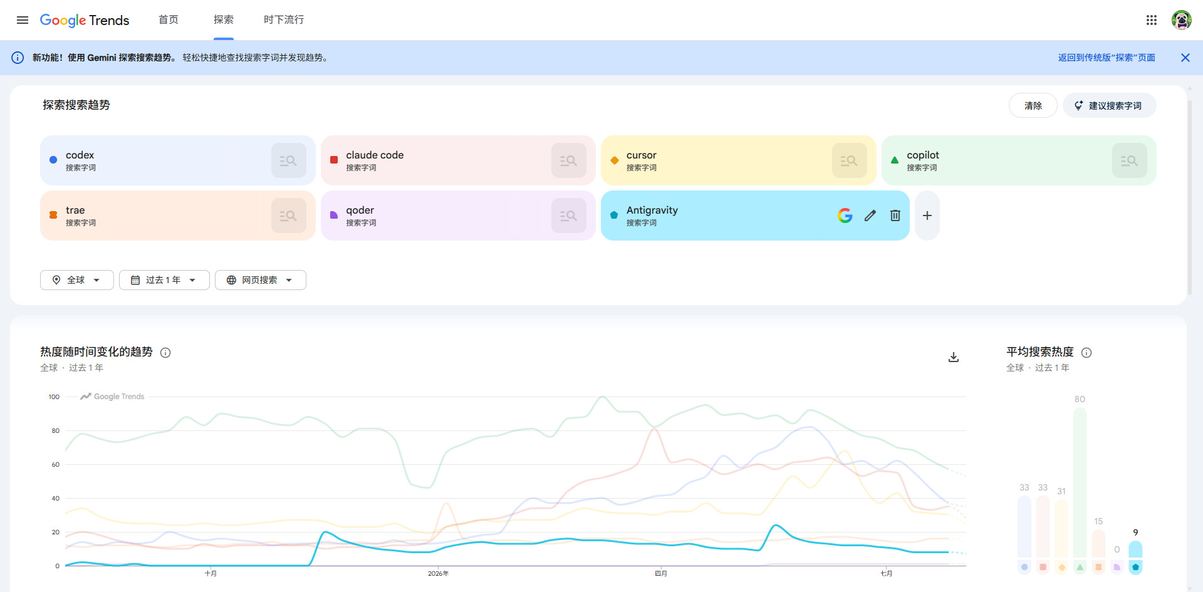Click 建议搜索字词 suggestion button
The image size is (1203, 592).
[x=1109, y=105]
